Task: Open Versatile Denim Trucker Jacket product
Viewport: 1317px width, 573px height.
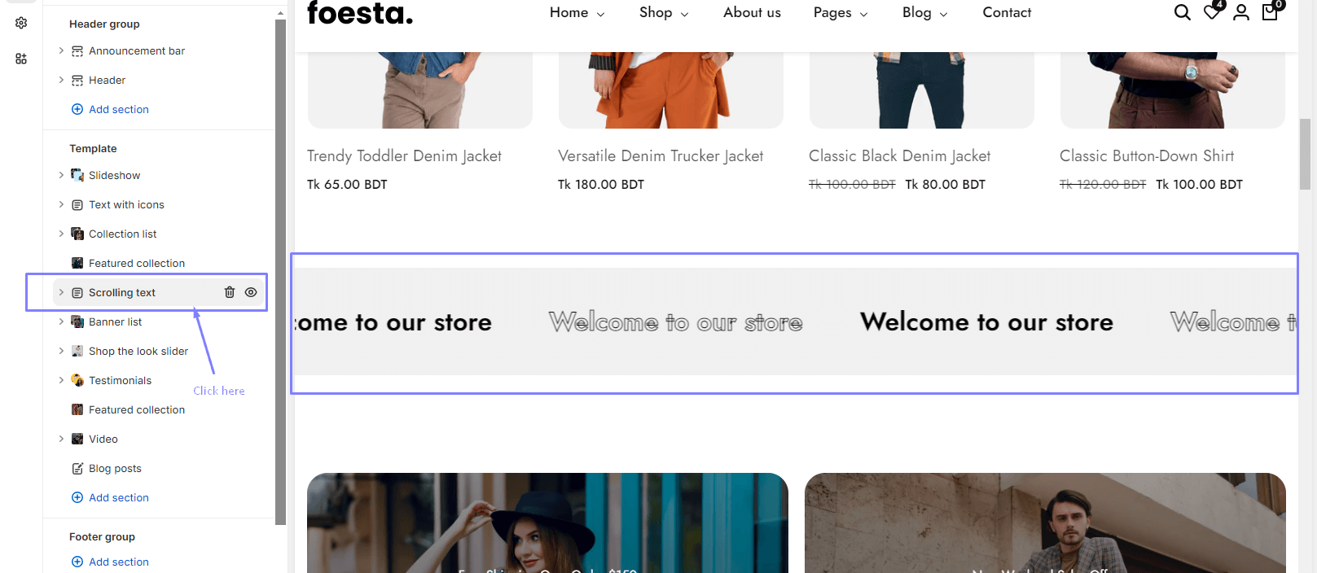Action: pos(661,155)
